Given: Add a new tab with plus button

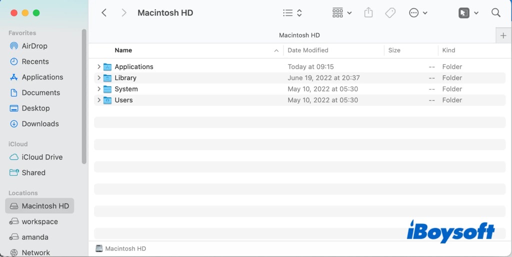Looking at the screenshot, I should coord(503,35).
